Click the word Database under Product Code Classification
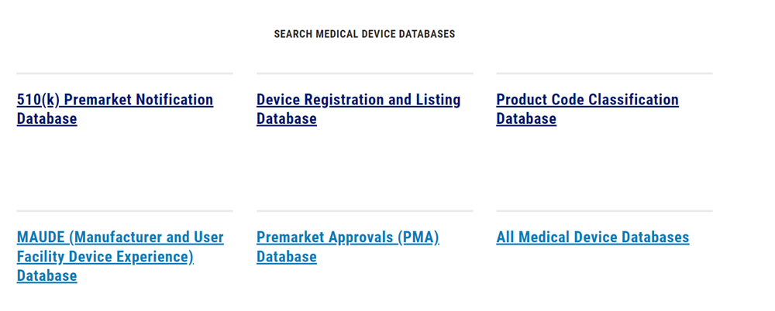The image size is (775, 311). pyautogui.click(x=526, y=119)
